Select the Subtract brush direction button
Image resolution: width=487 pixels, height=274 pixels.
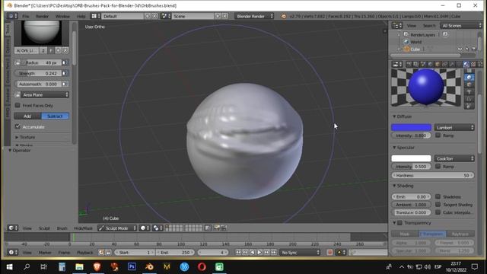[x=55, y=116]
